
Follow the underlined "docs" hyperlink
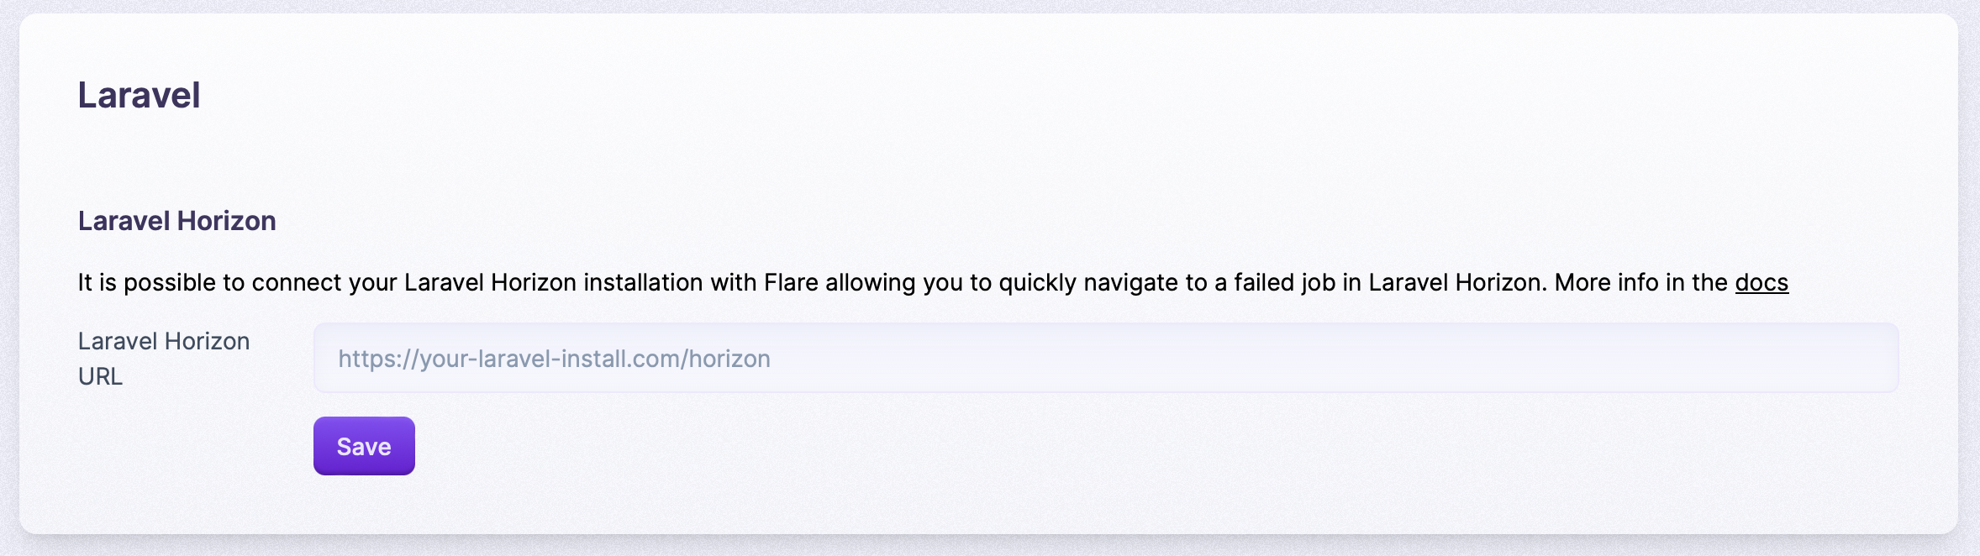(x=1761, y=282)
